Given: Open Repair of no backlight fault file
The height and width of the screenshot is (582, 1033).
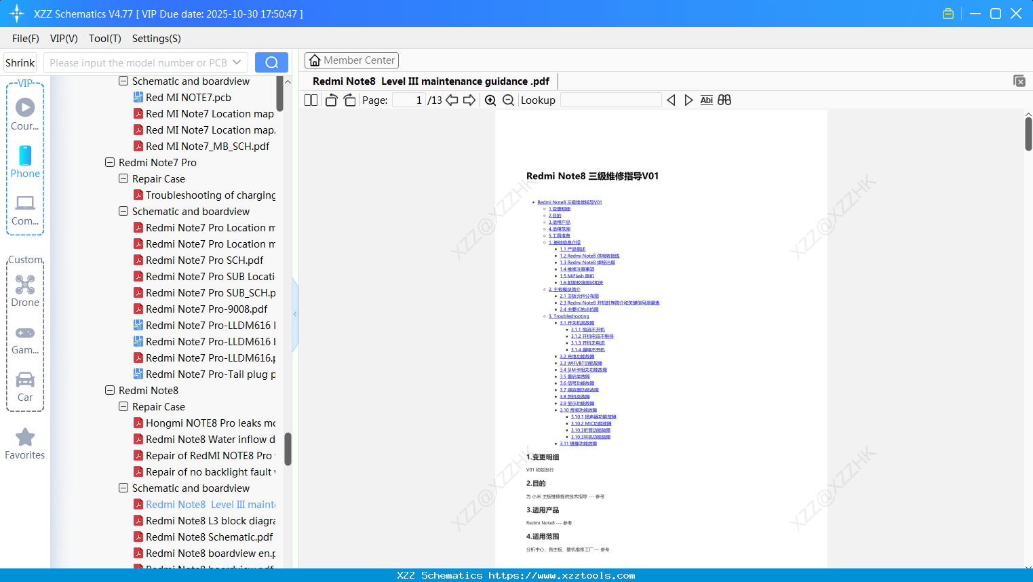Looking at the screenshot, I should coord(204,472).
